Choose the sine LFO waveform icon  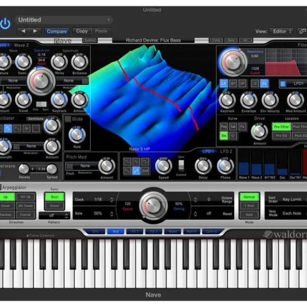(127, 162)
